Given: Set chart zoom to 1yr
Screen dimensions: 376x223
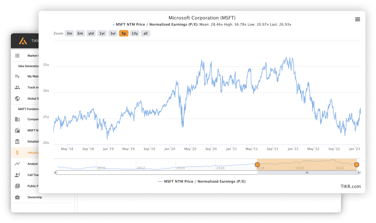Looking at the screenshot, I should (x=102, y=33).
